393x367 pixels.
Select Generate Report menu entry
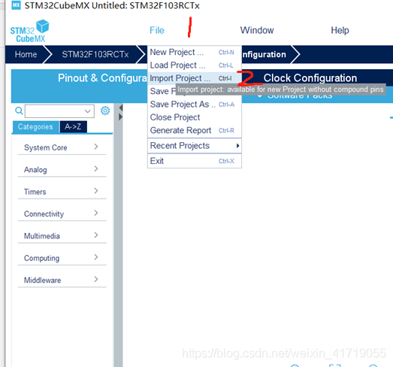click(195, 130)
